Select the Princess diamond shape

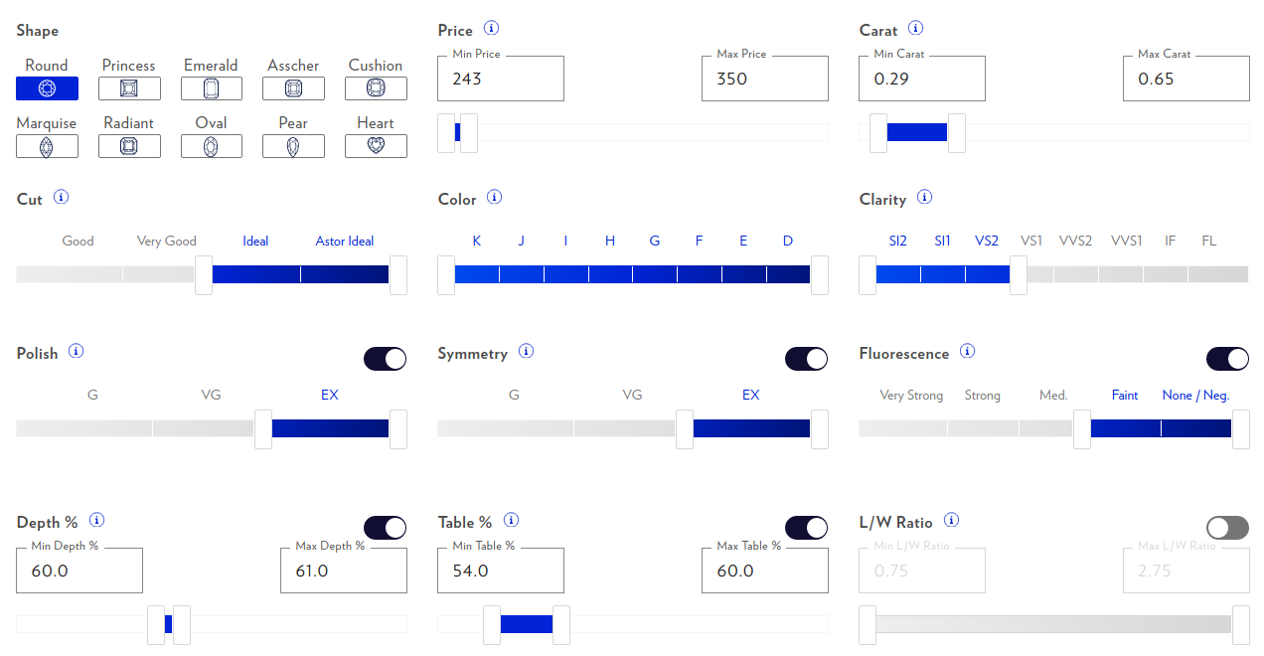[129, 88]
